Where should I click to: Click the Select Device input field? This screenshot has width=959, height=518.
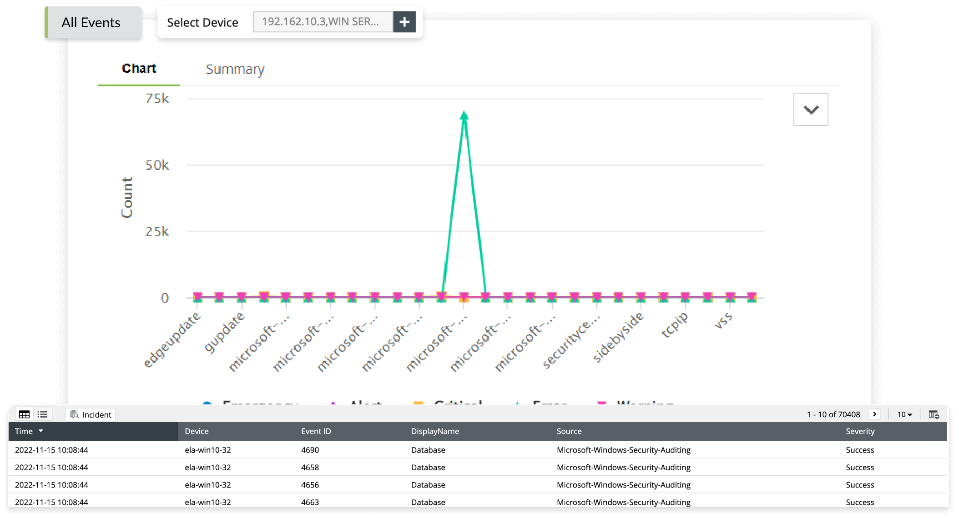[323, 22]
